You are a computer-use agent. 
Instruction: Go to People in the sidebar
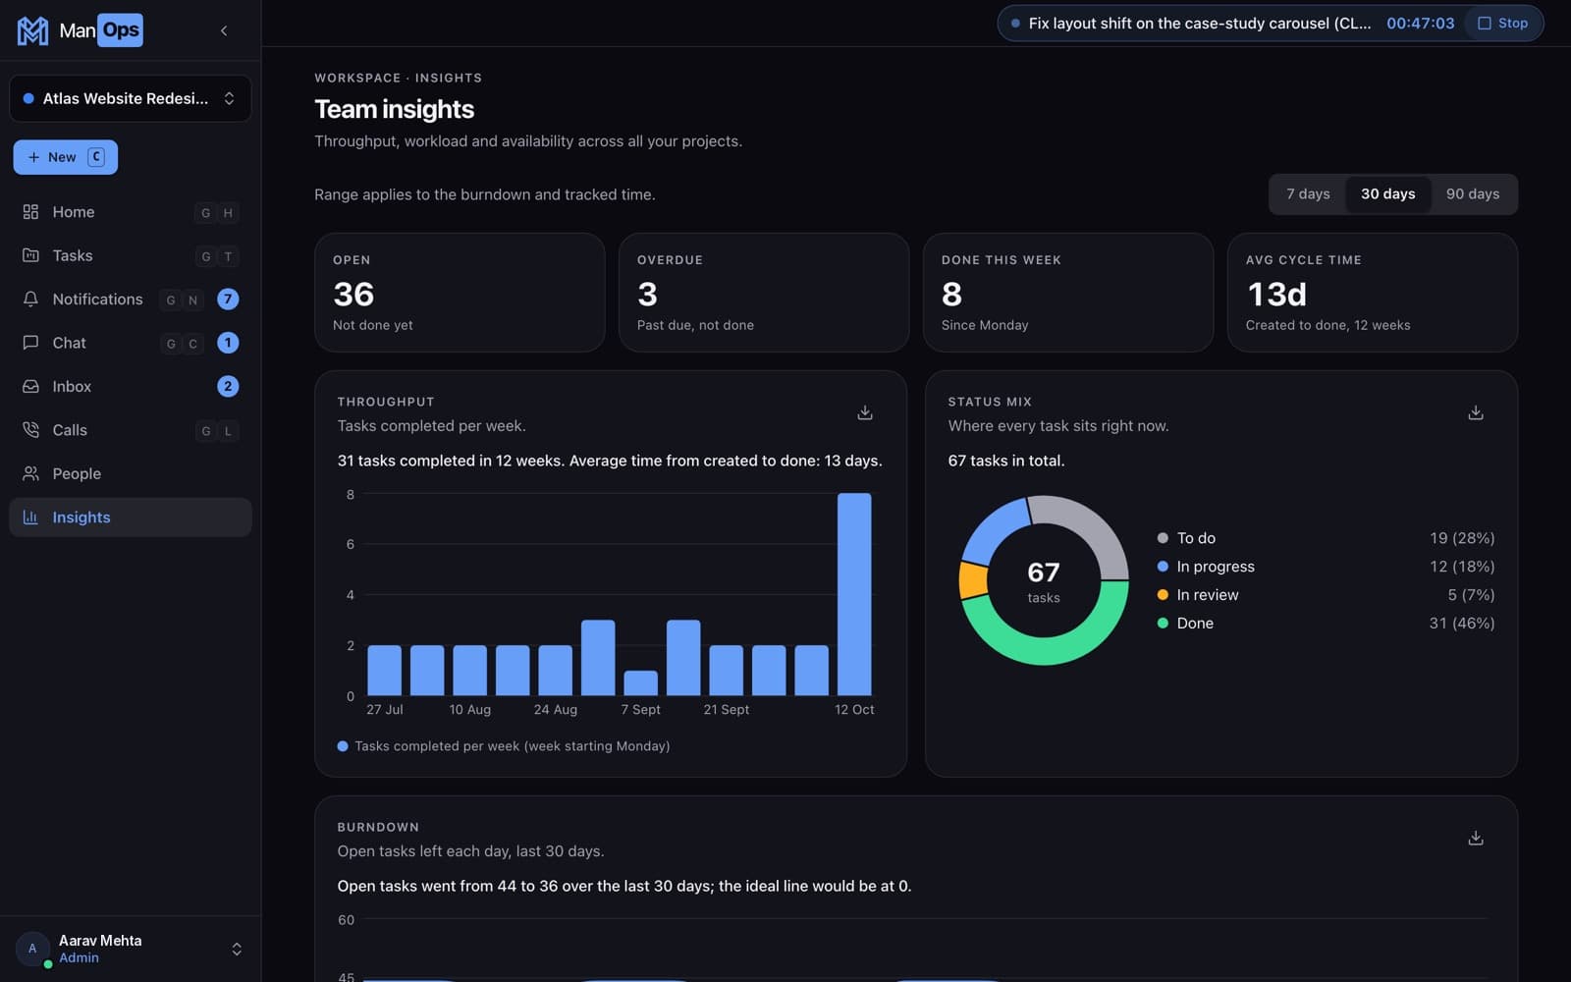tap(130, 473)
